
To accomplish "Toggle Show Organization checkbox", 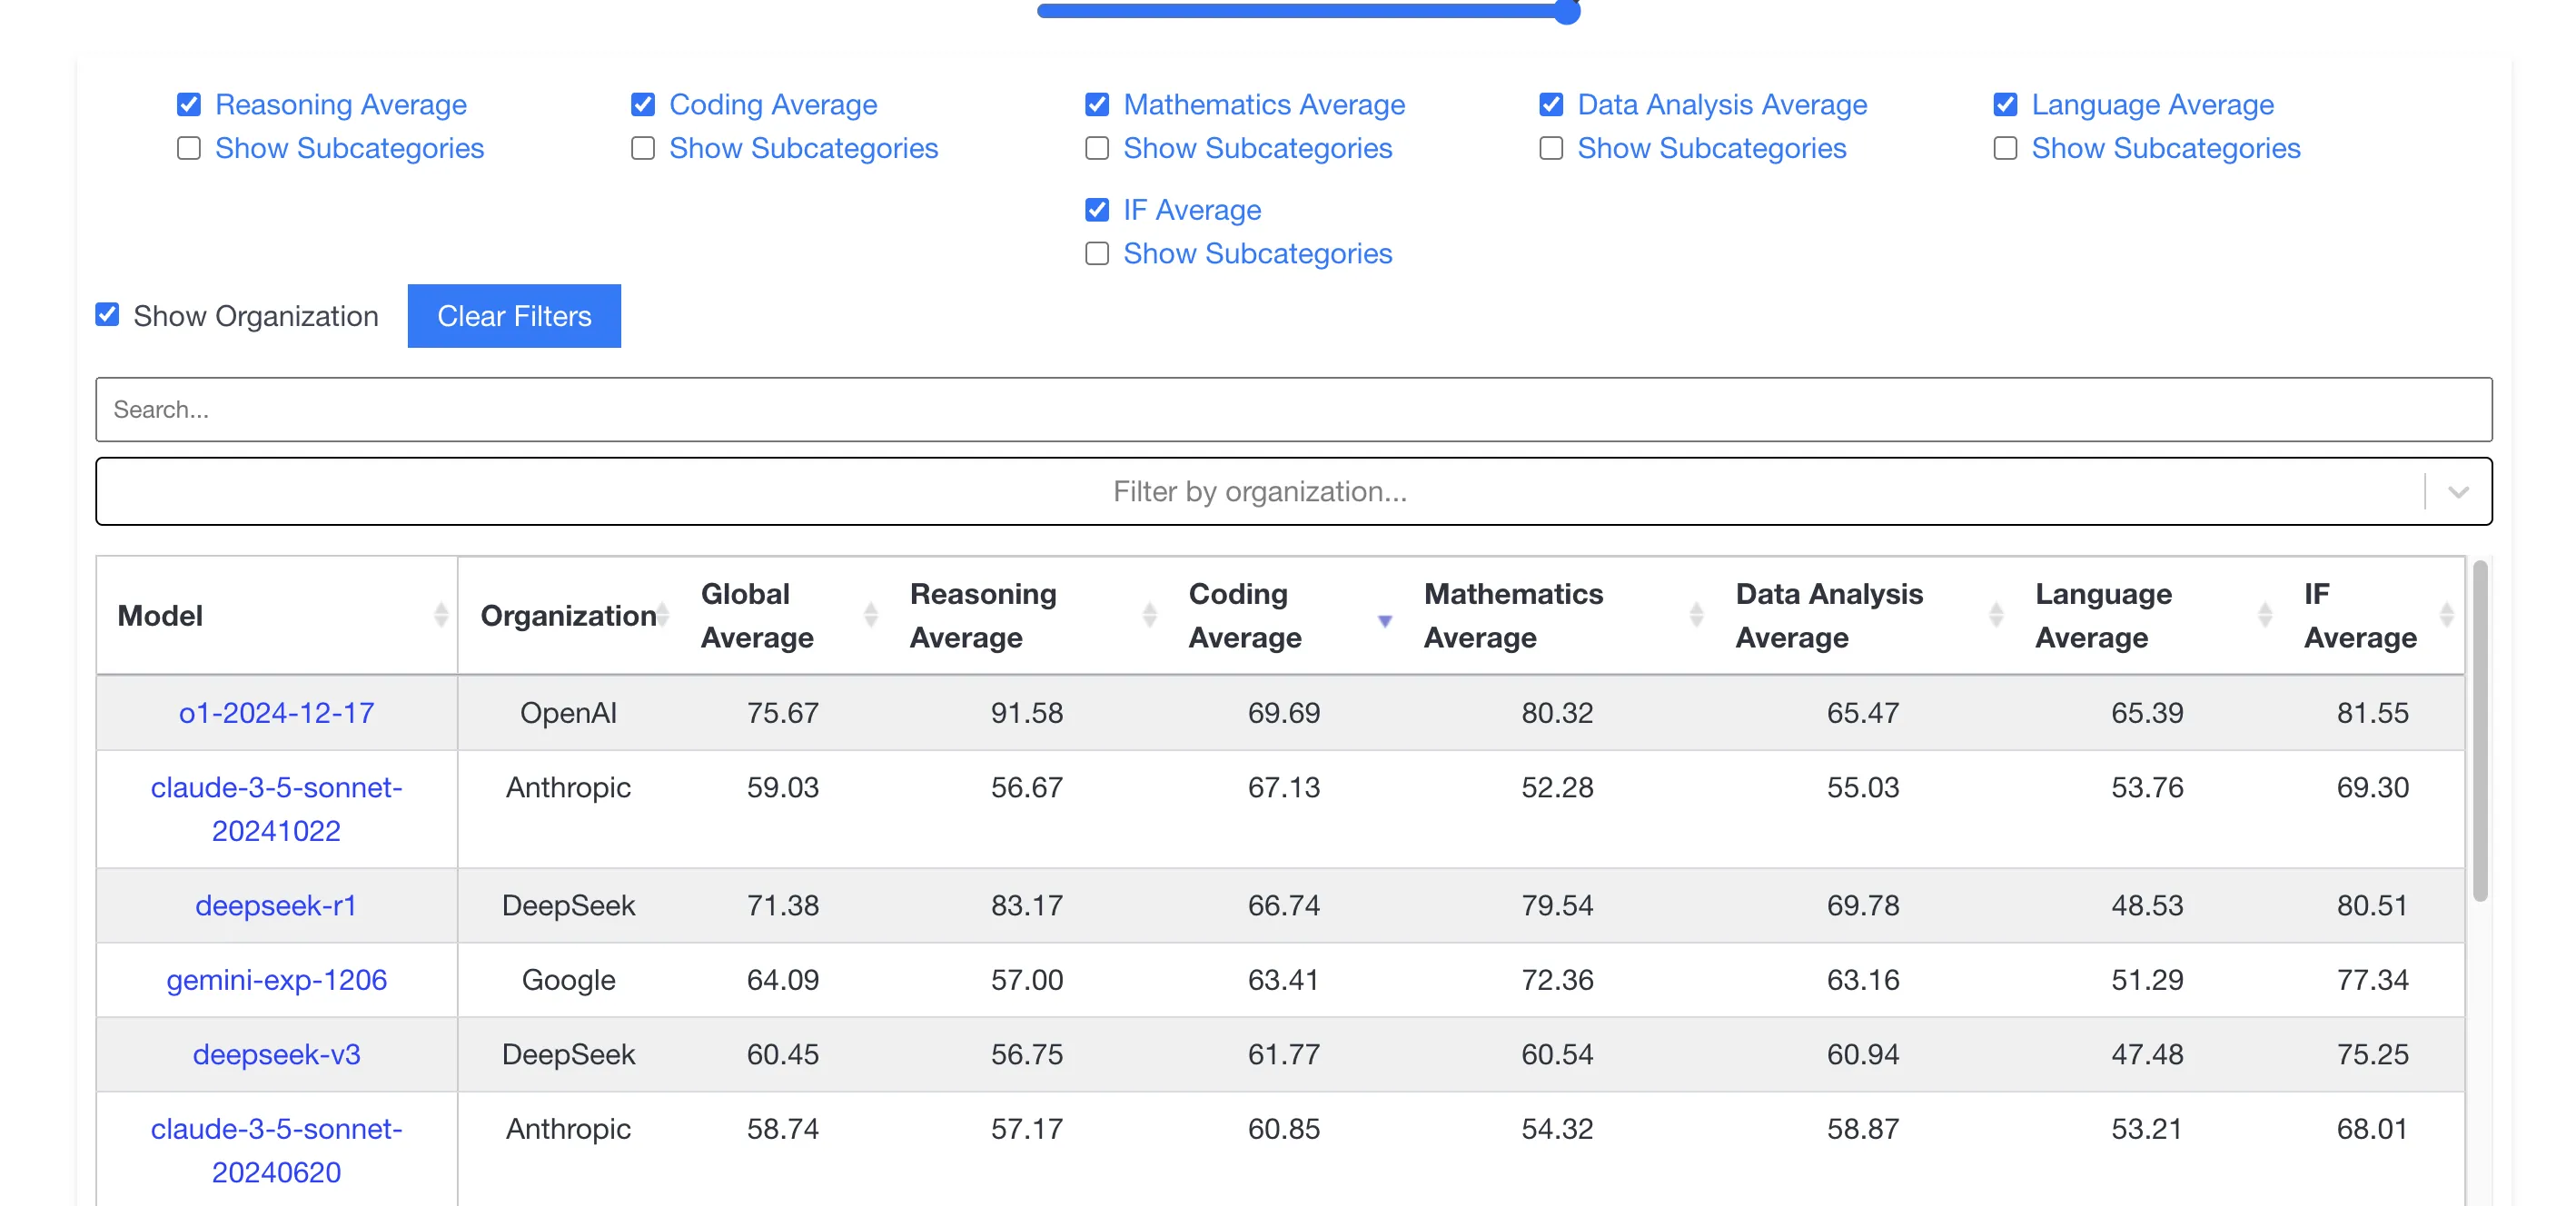I will [107, 315].
